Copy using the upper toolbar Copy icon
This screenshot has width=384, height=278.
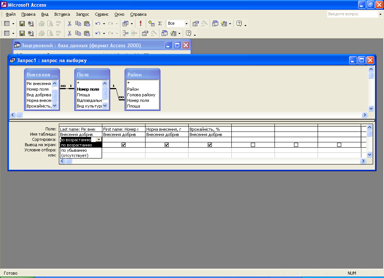point(78,24)
